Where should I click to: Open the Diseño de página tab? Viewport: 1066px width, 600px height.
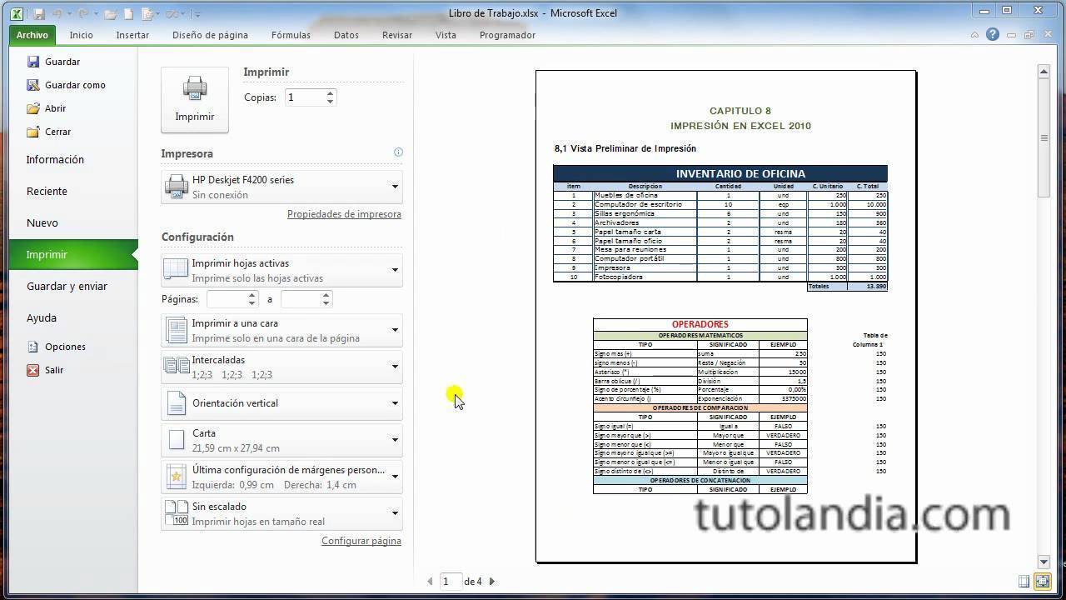click(210, 35)
